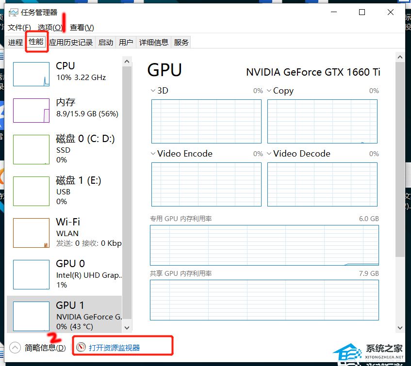This screenshot has width=411, height=366.
Task: Click the sidebar scrollbar down arrow
Action: tap(127, 327)
